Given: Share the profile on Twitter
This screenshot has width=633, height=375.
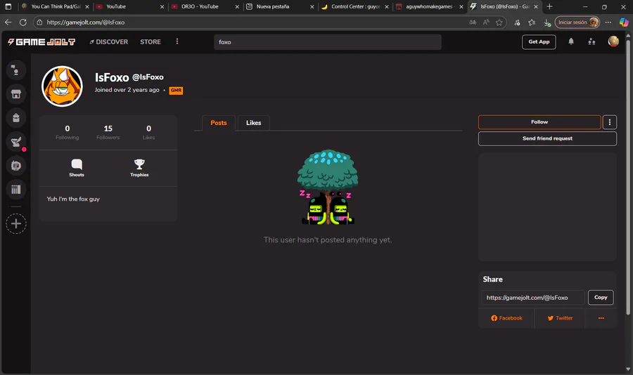Looking at the screenshot, I should [x=560, y=318].
